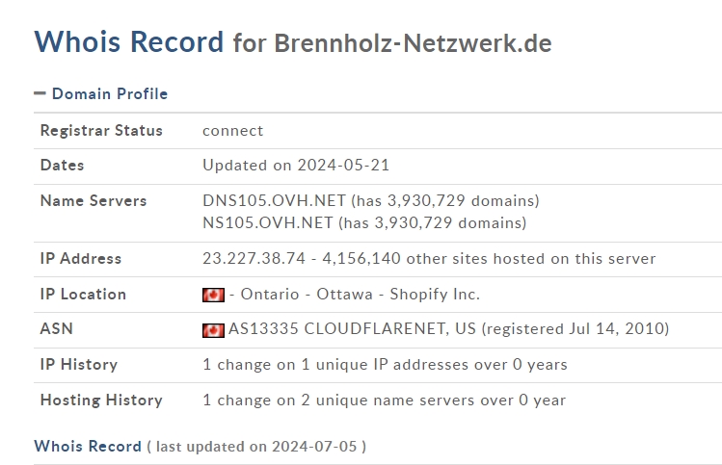Click the Ontario - Ottawa - Shopify Inc. text

[x=361, y=295]
